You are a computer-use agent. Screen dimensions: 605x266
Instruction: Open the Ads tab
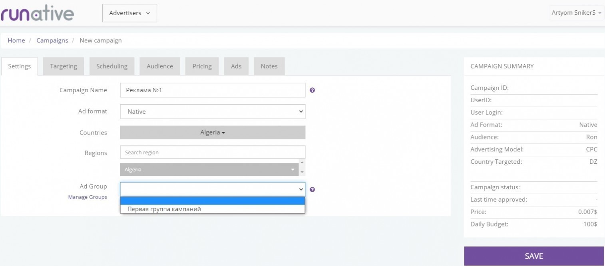(236, 66)
